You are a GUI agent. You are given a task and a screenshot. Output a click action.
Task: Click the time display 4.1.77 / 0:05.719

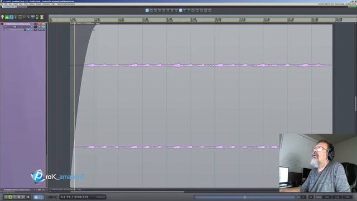(74, 197)
